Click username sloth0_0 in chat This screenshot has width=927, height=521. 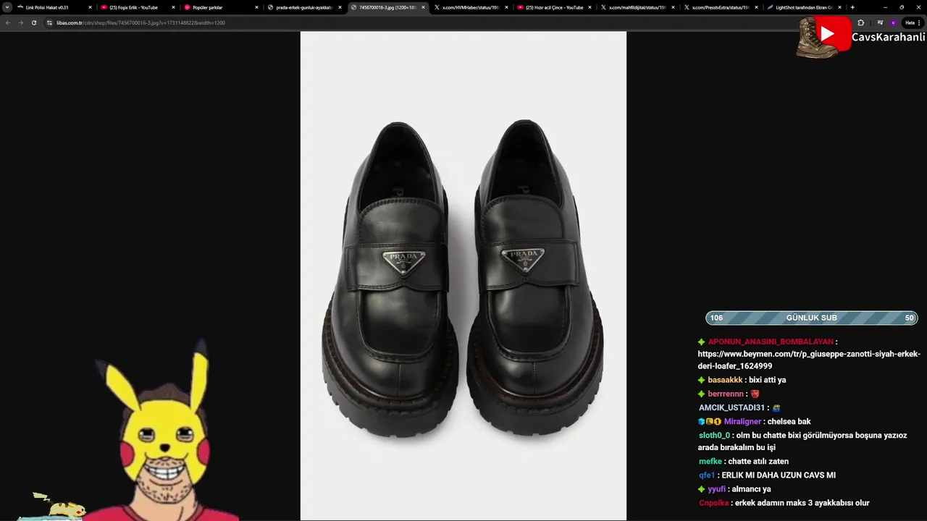[714, 436]
